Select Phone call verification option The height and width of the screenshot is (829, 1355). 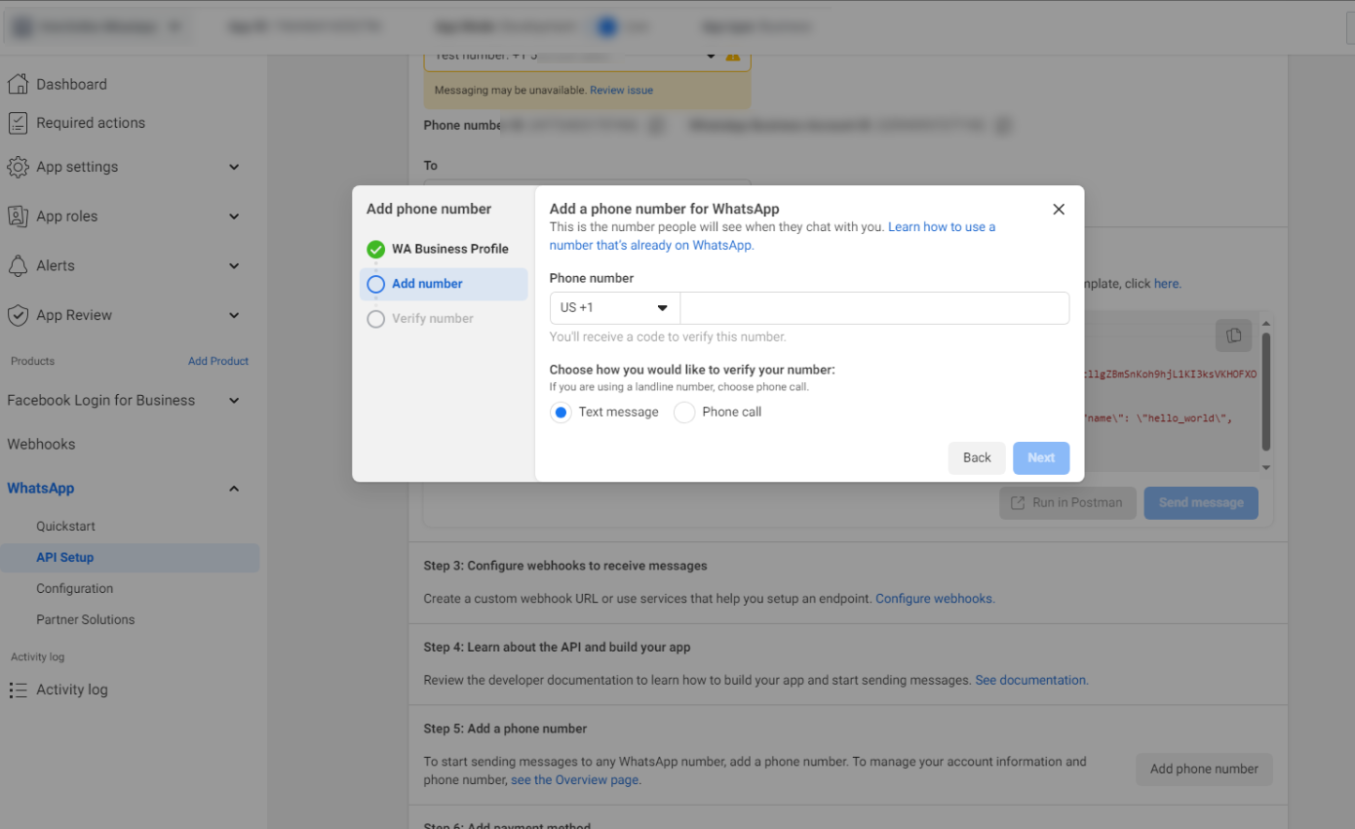pos(684,413)
